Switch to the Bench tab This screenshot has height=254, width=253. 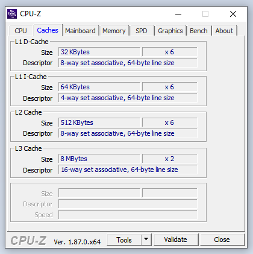coord(199,31)
